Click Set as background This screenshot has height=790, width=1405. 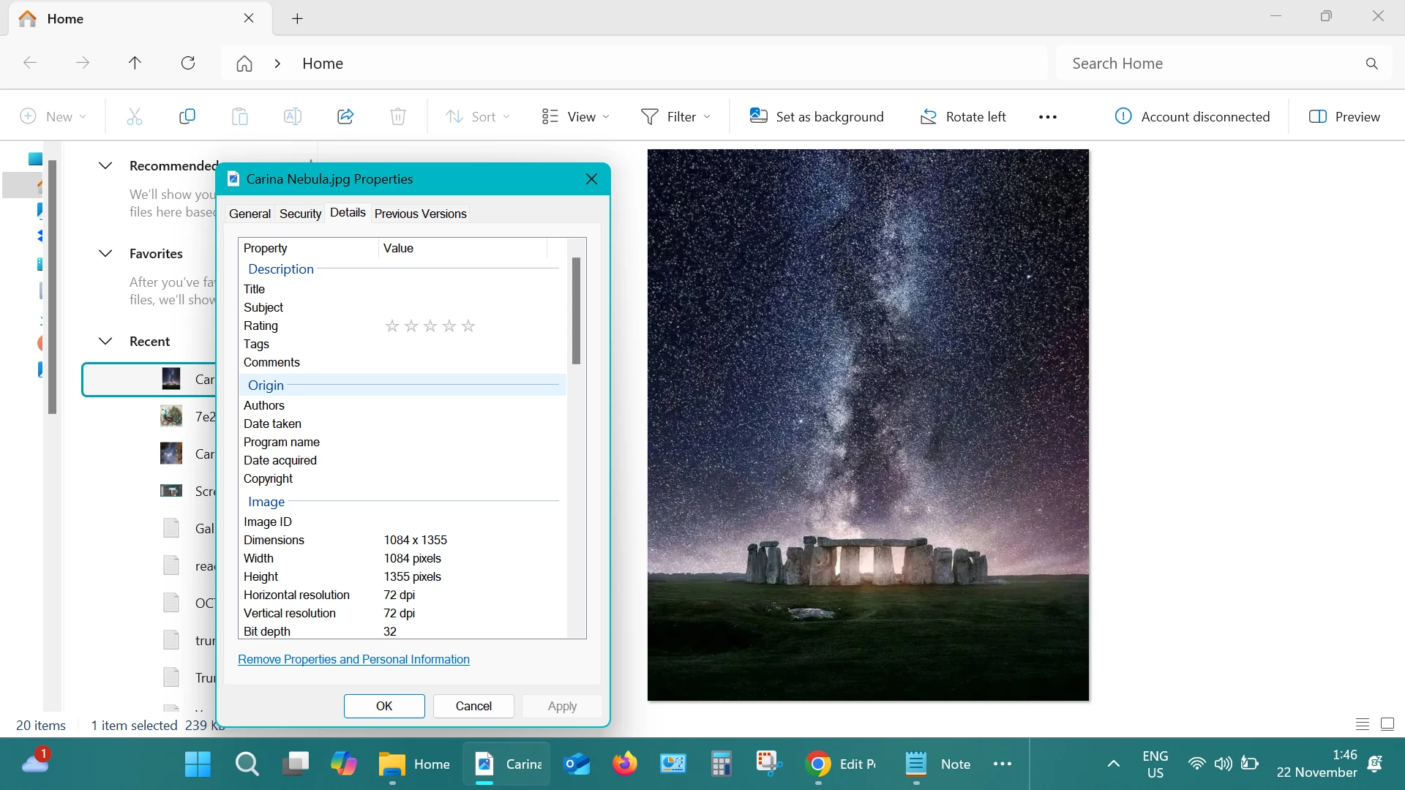817,116
